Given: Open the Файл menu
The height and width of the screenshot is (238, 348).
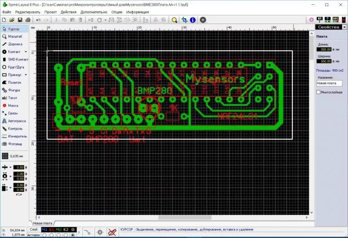Looking at the screenshot, I should [x=7, y=12].
